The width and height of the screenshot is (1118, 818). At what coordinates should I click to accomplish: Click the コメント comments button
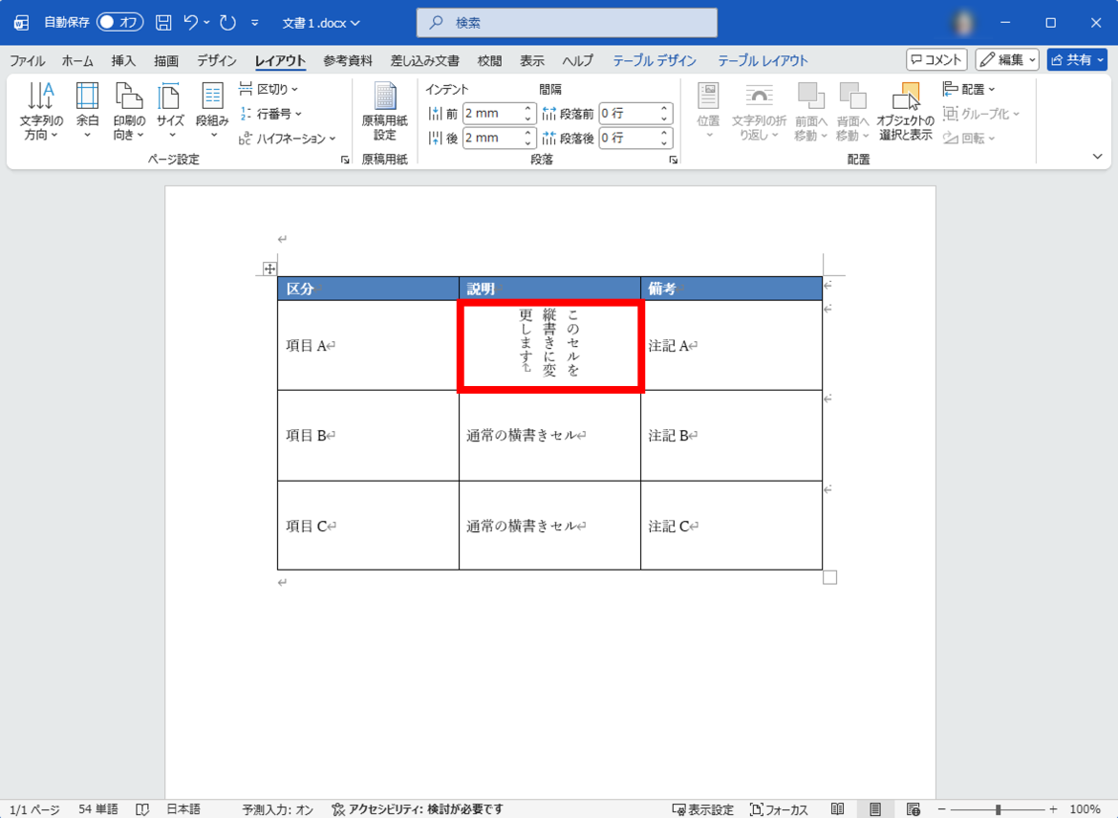(x=936, y=59)
